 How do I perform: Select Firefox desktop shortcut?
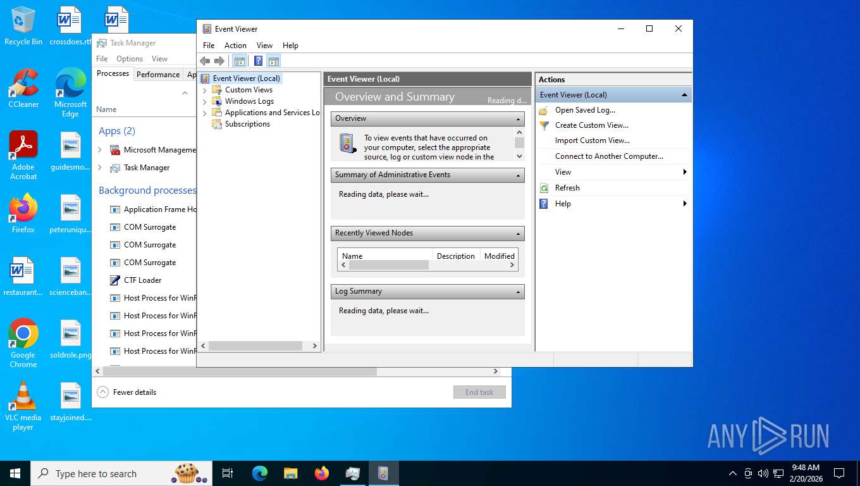click(23, 214)
